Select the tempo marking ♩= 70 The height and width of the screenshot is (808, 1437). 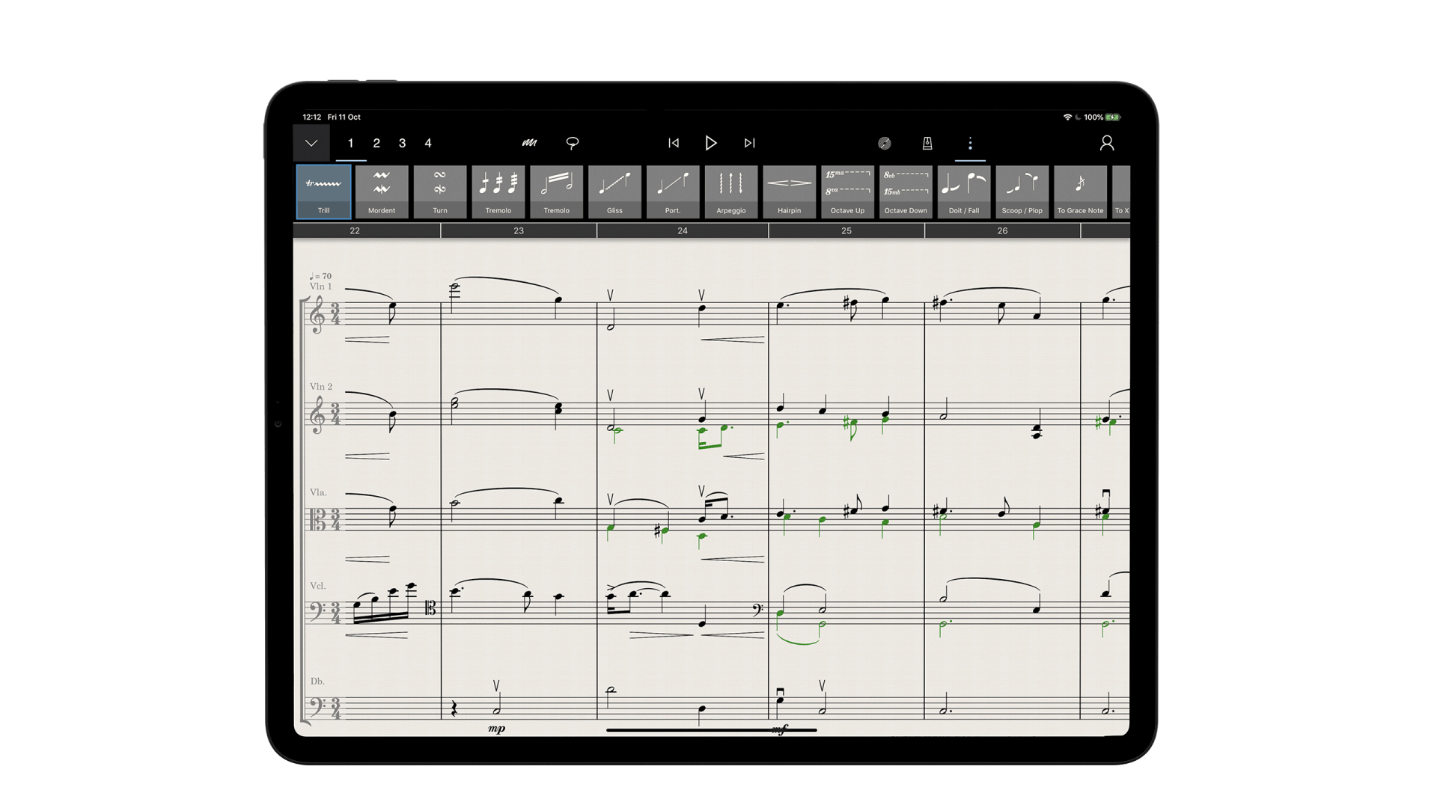(320, 276)
